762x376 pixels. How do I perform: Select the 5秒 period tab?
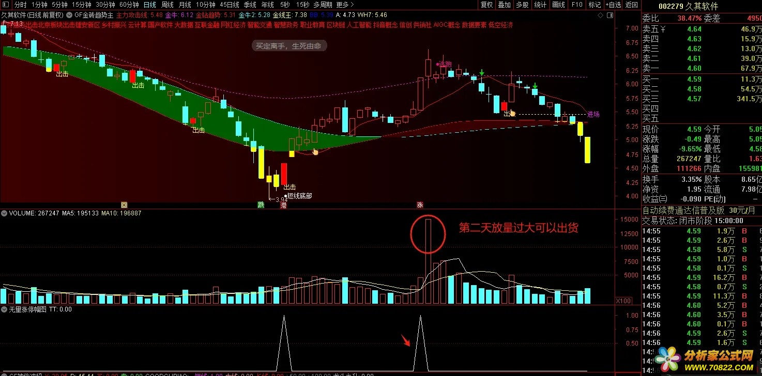tap(285, 5)
